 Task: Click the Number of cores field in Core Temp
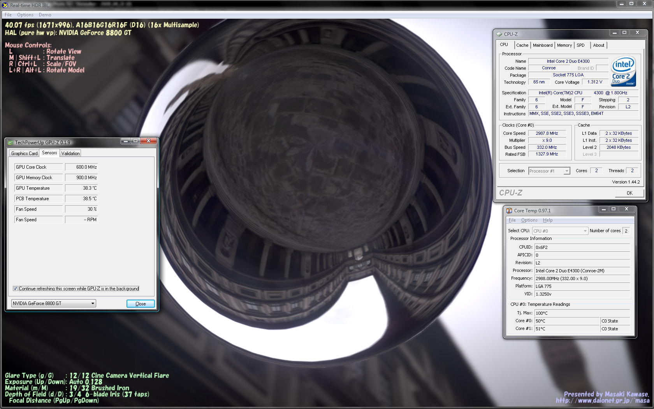626,231
